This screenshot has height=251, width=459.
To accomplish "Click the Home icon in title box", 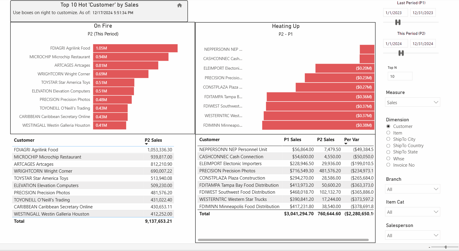I will [179, 5].
